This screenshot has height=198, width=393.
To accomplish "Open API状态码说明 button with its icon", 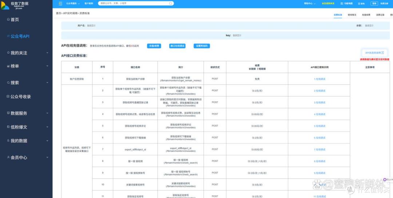I will pos(374,53).
